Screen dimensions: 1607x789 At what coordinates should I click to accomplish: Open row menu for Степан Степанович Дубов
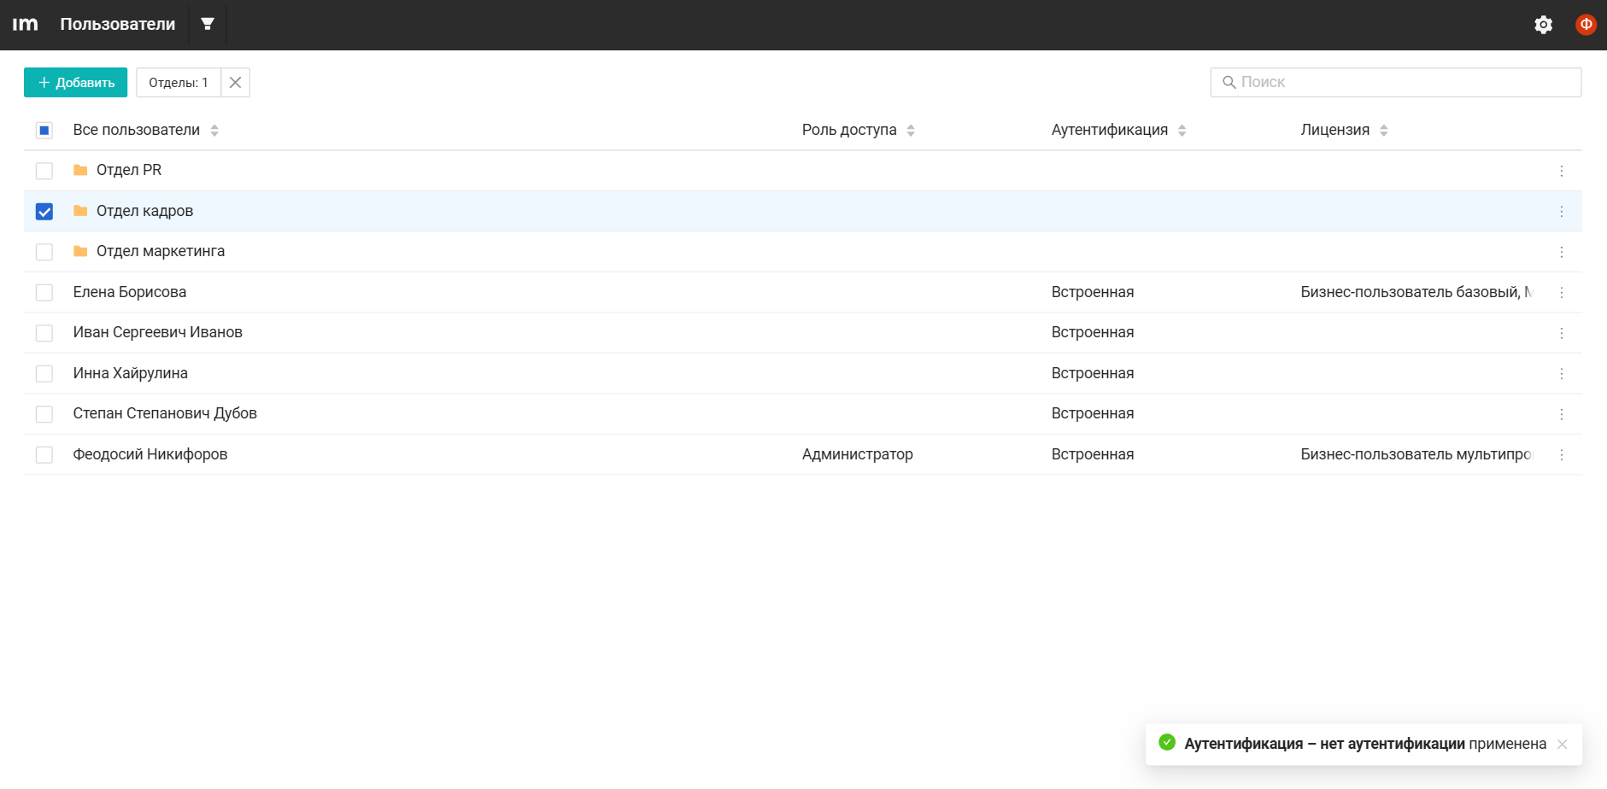(x=1562, y=414)
